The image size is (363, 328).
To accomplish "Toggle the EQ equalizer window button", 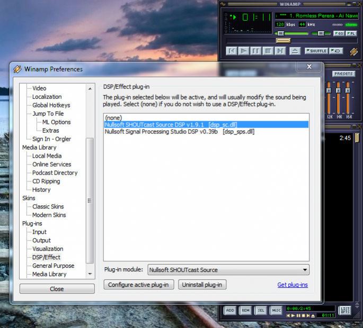I will 339,33.
